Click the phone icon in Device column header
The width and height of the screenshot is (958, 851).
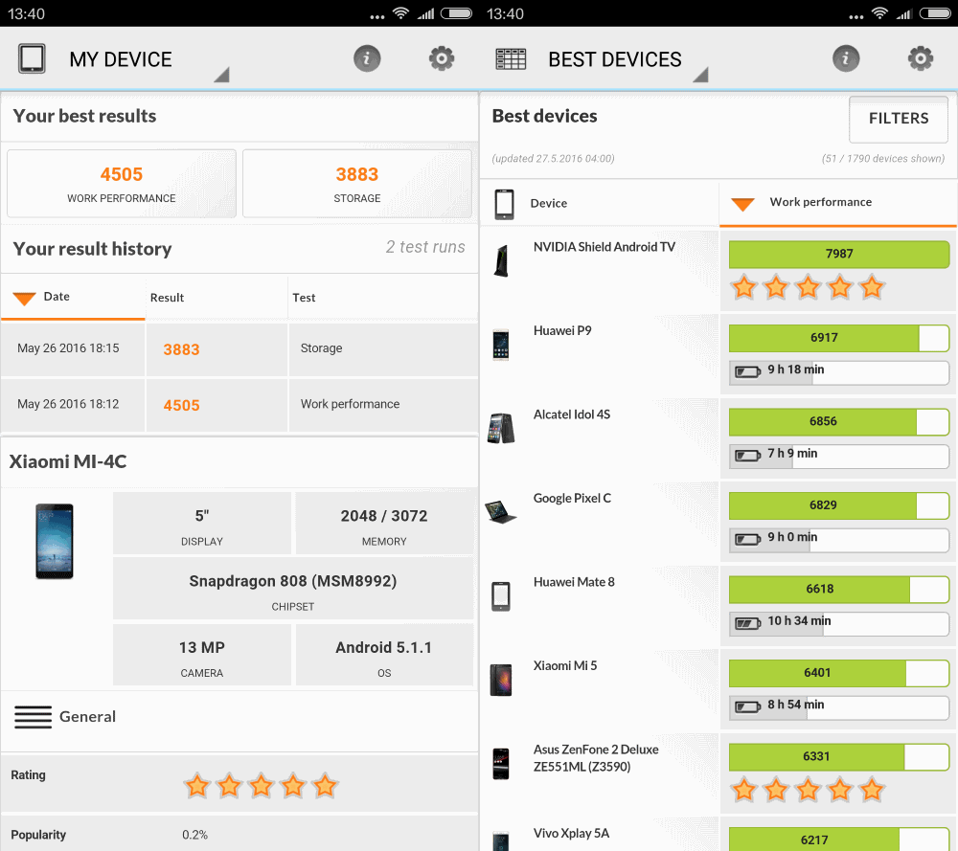tap(504, 204)
